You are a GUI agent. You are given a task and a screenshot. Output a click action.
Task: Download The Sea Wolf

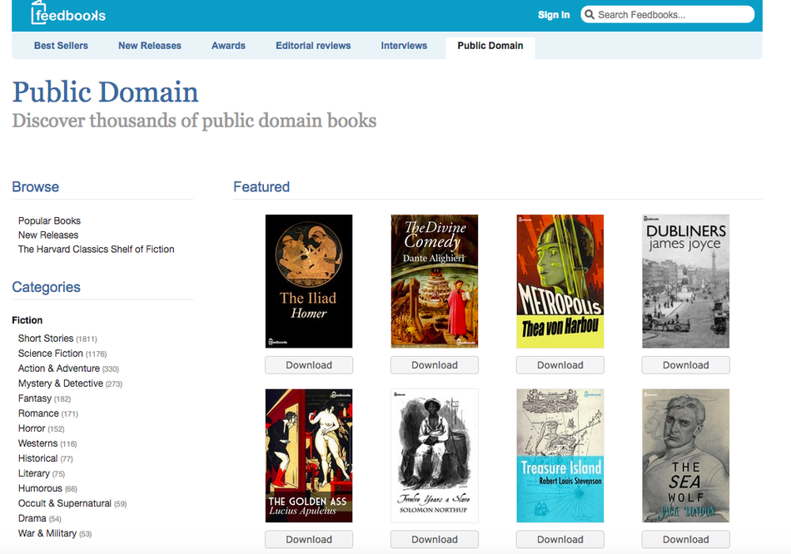[685, 539]
